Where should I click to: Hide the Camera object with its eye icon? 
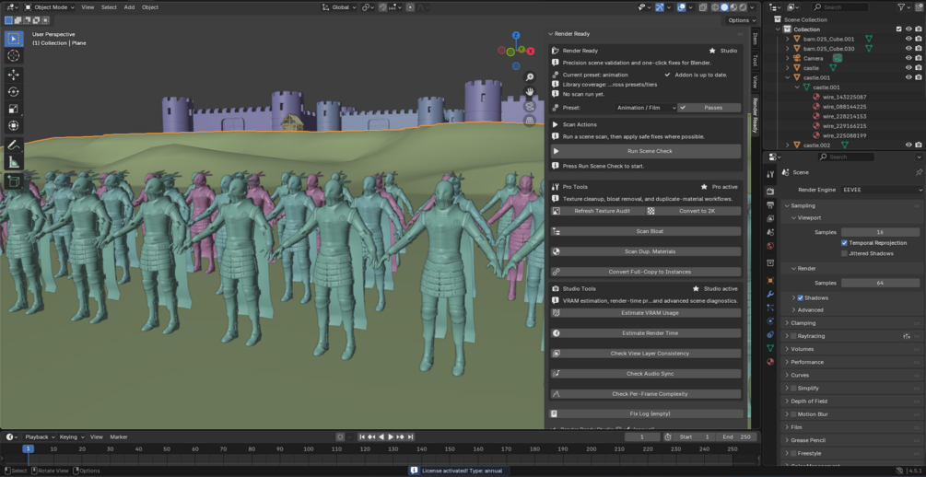pos(908,58)
